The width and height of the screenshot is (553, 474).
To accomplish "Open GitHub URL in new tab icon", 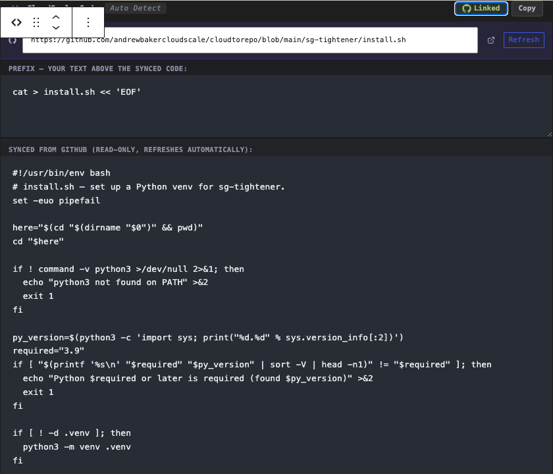I will pos(491,40).
